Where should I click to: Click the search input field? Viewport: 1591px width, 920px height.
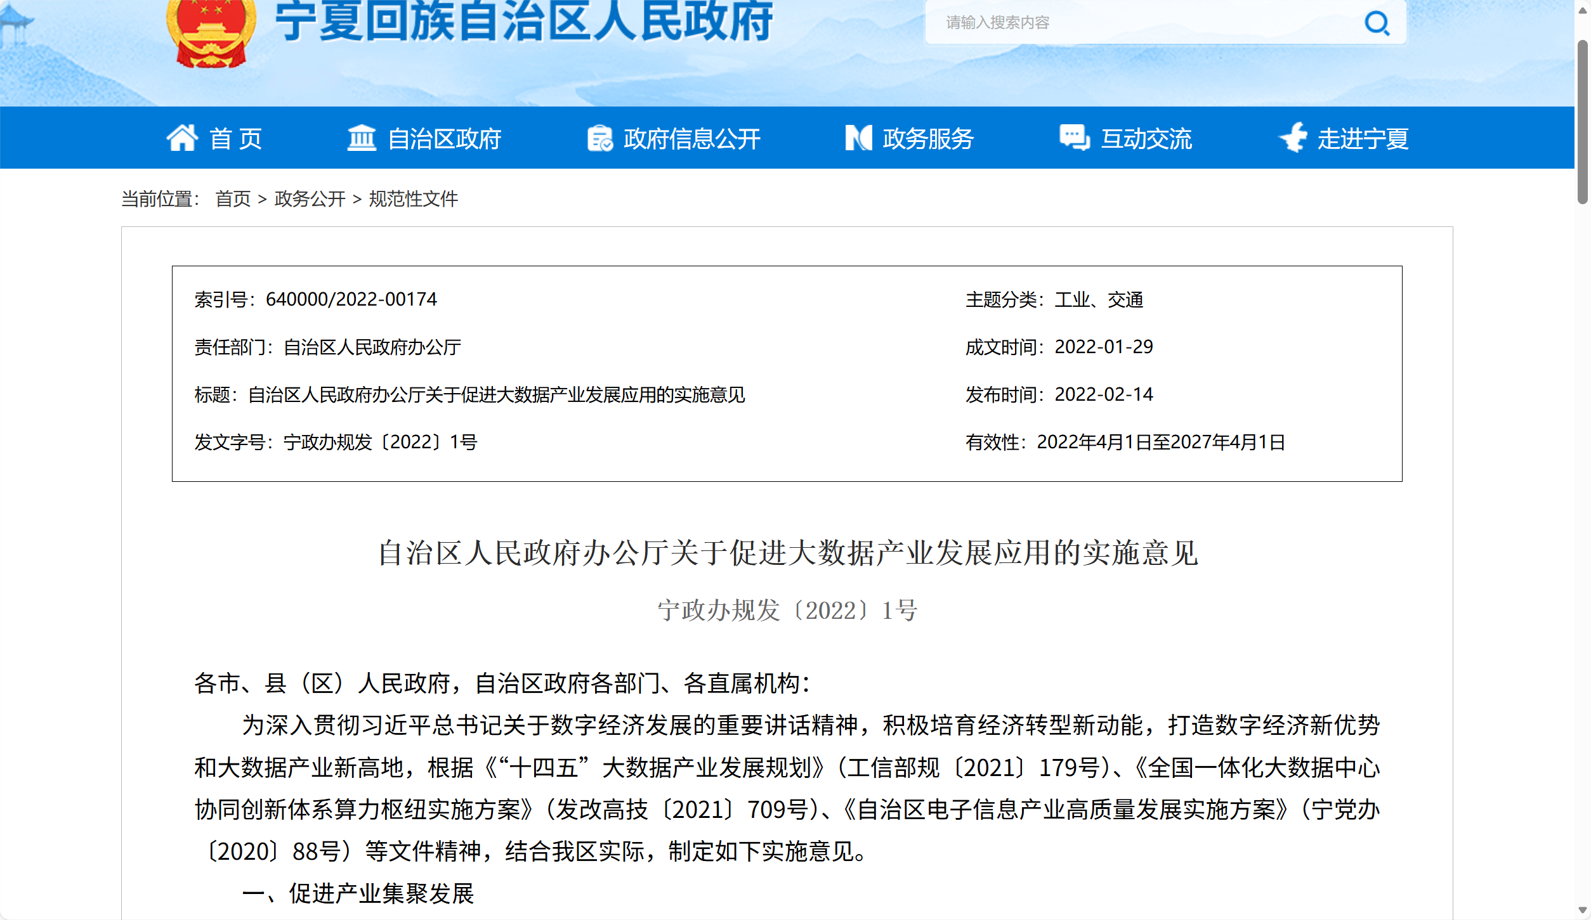1142,23
